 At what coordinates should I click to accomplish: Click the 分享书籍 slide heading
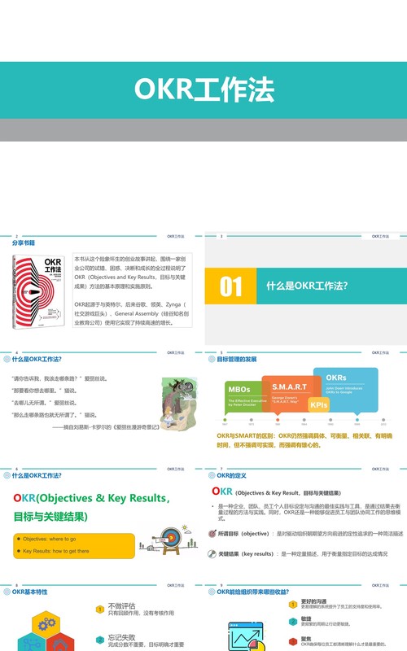pyautogui.click(x=24, y=242)
